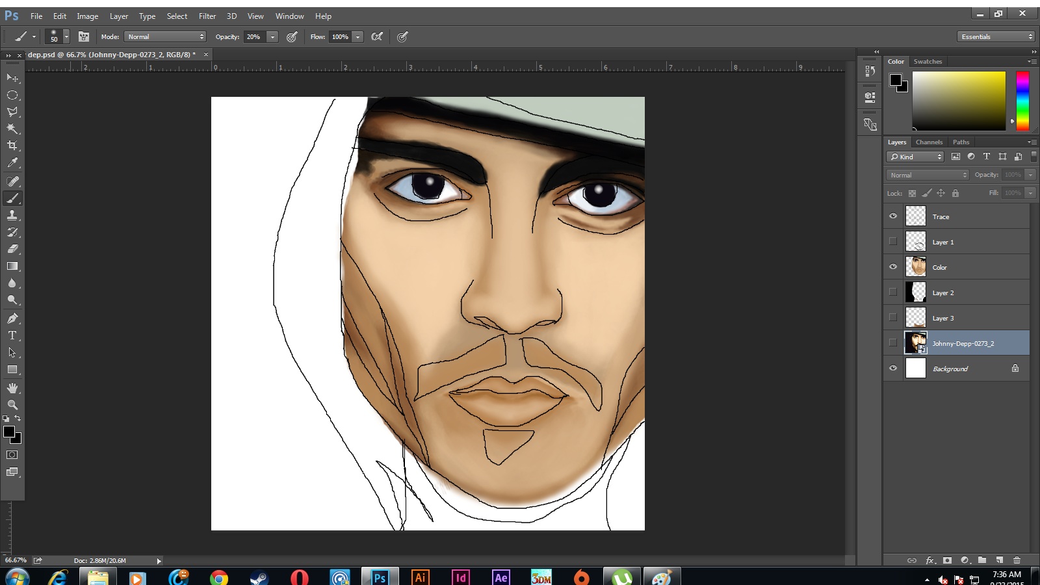Select the History Brush tool
This screenshot has width=1040, height=585.
[x=12, y=232]
